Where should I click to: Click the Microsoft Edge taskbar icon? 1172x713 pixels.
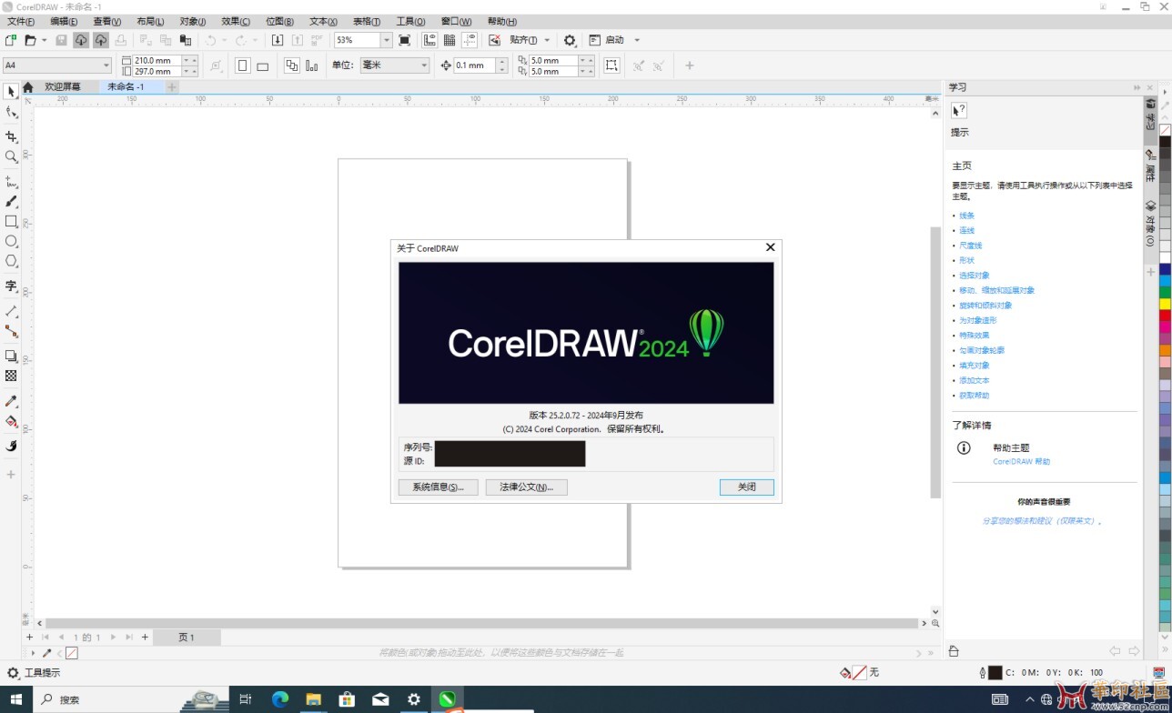coord(280,699)
